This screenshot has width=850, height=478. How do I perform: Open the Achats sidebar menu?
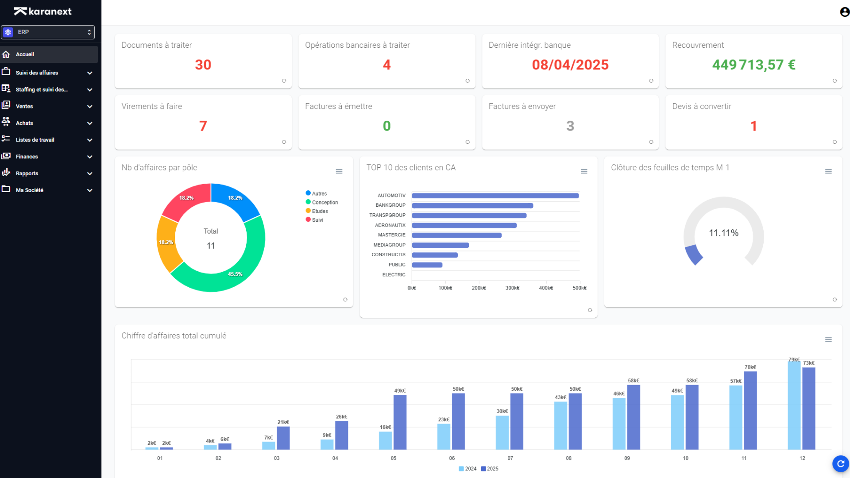click(x=24, y=123)
